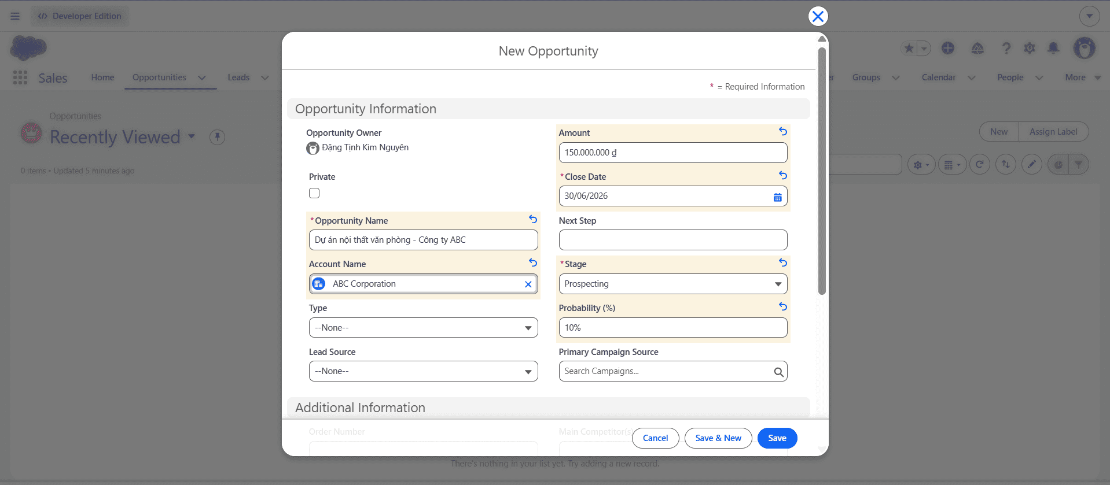
Task: Open the Close Date calendar picker
Action: pos(778,197)
